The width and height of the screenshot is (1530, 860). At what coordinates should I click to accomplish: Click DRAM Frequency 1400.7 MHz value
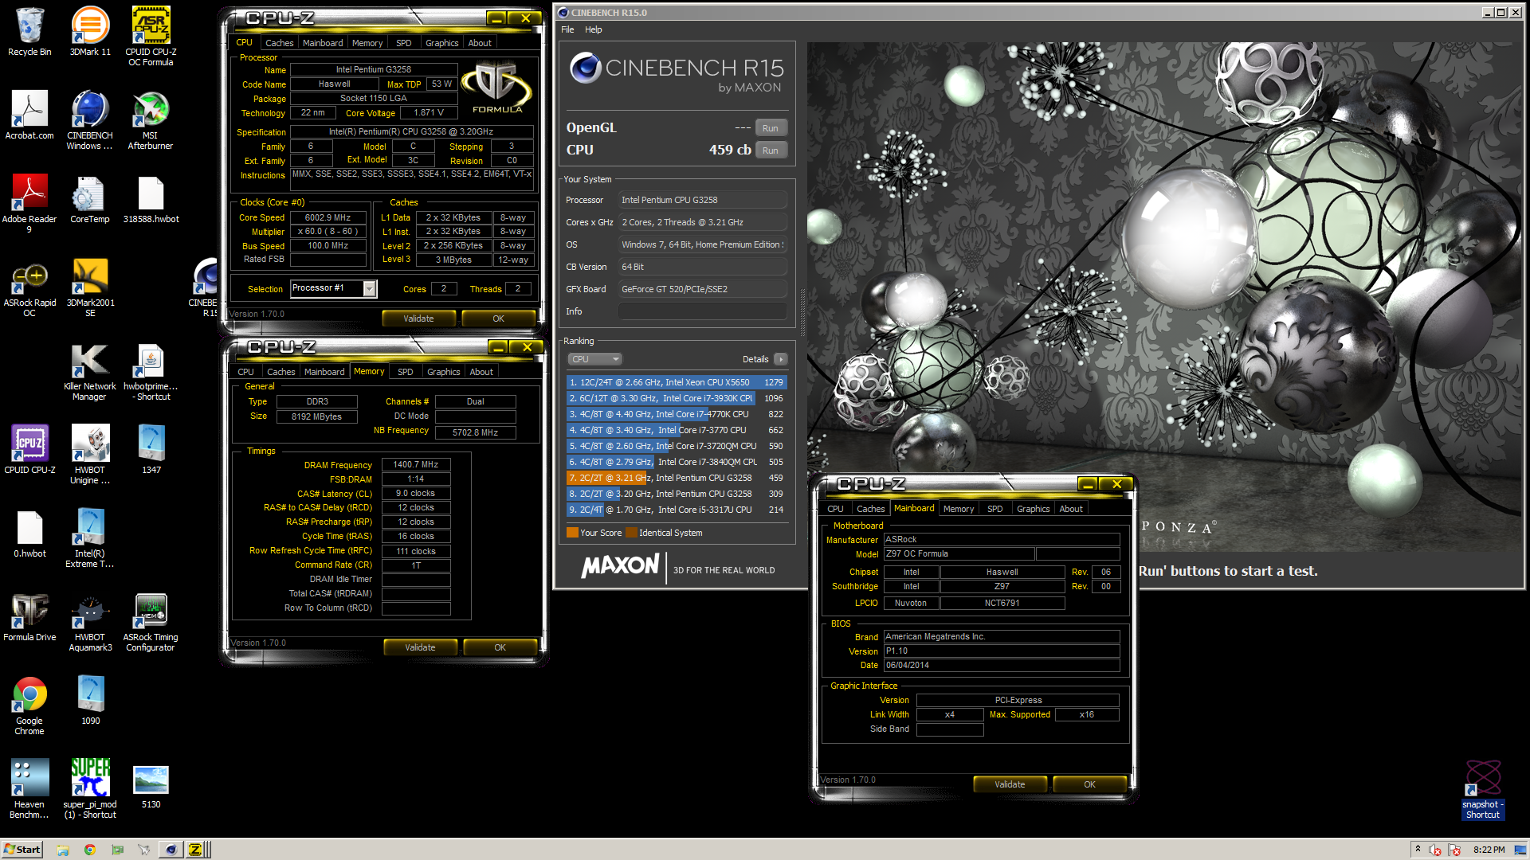pos(416,464)
